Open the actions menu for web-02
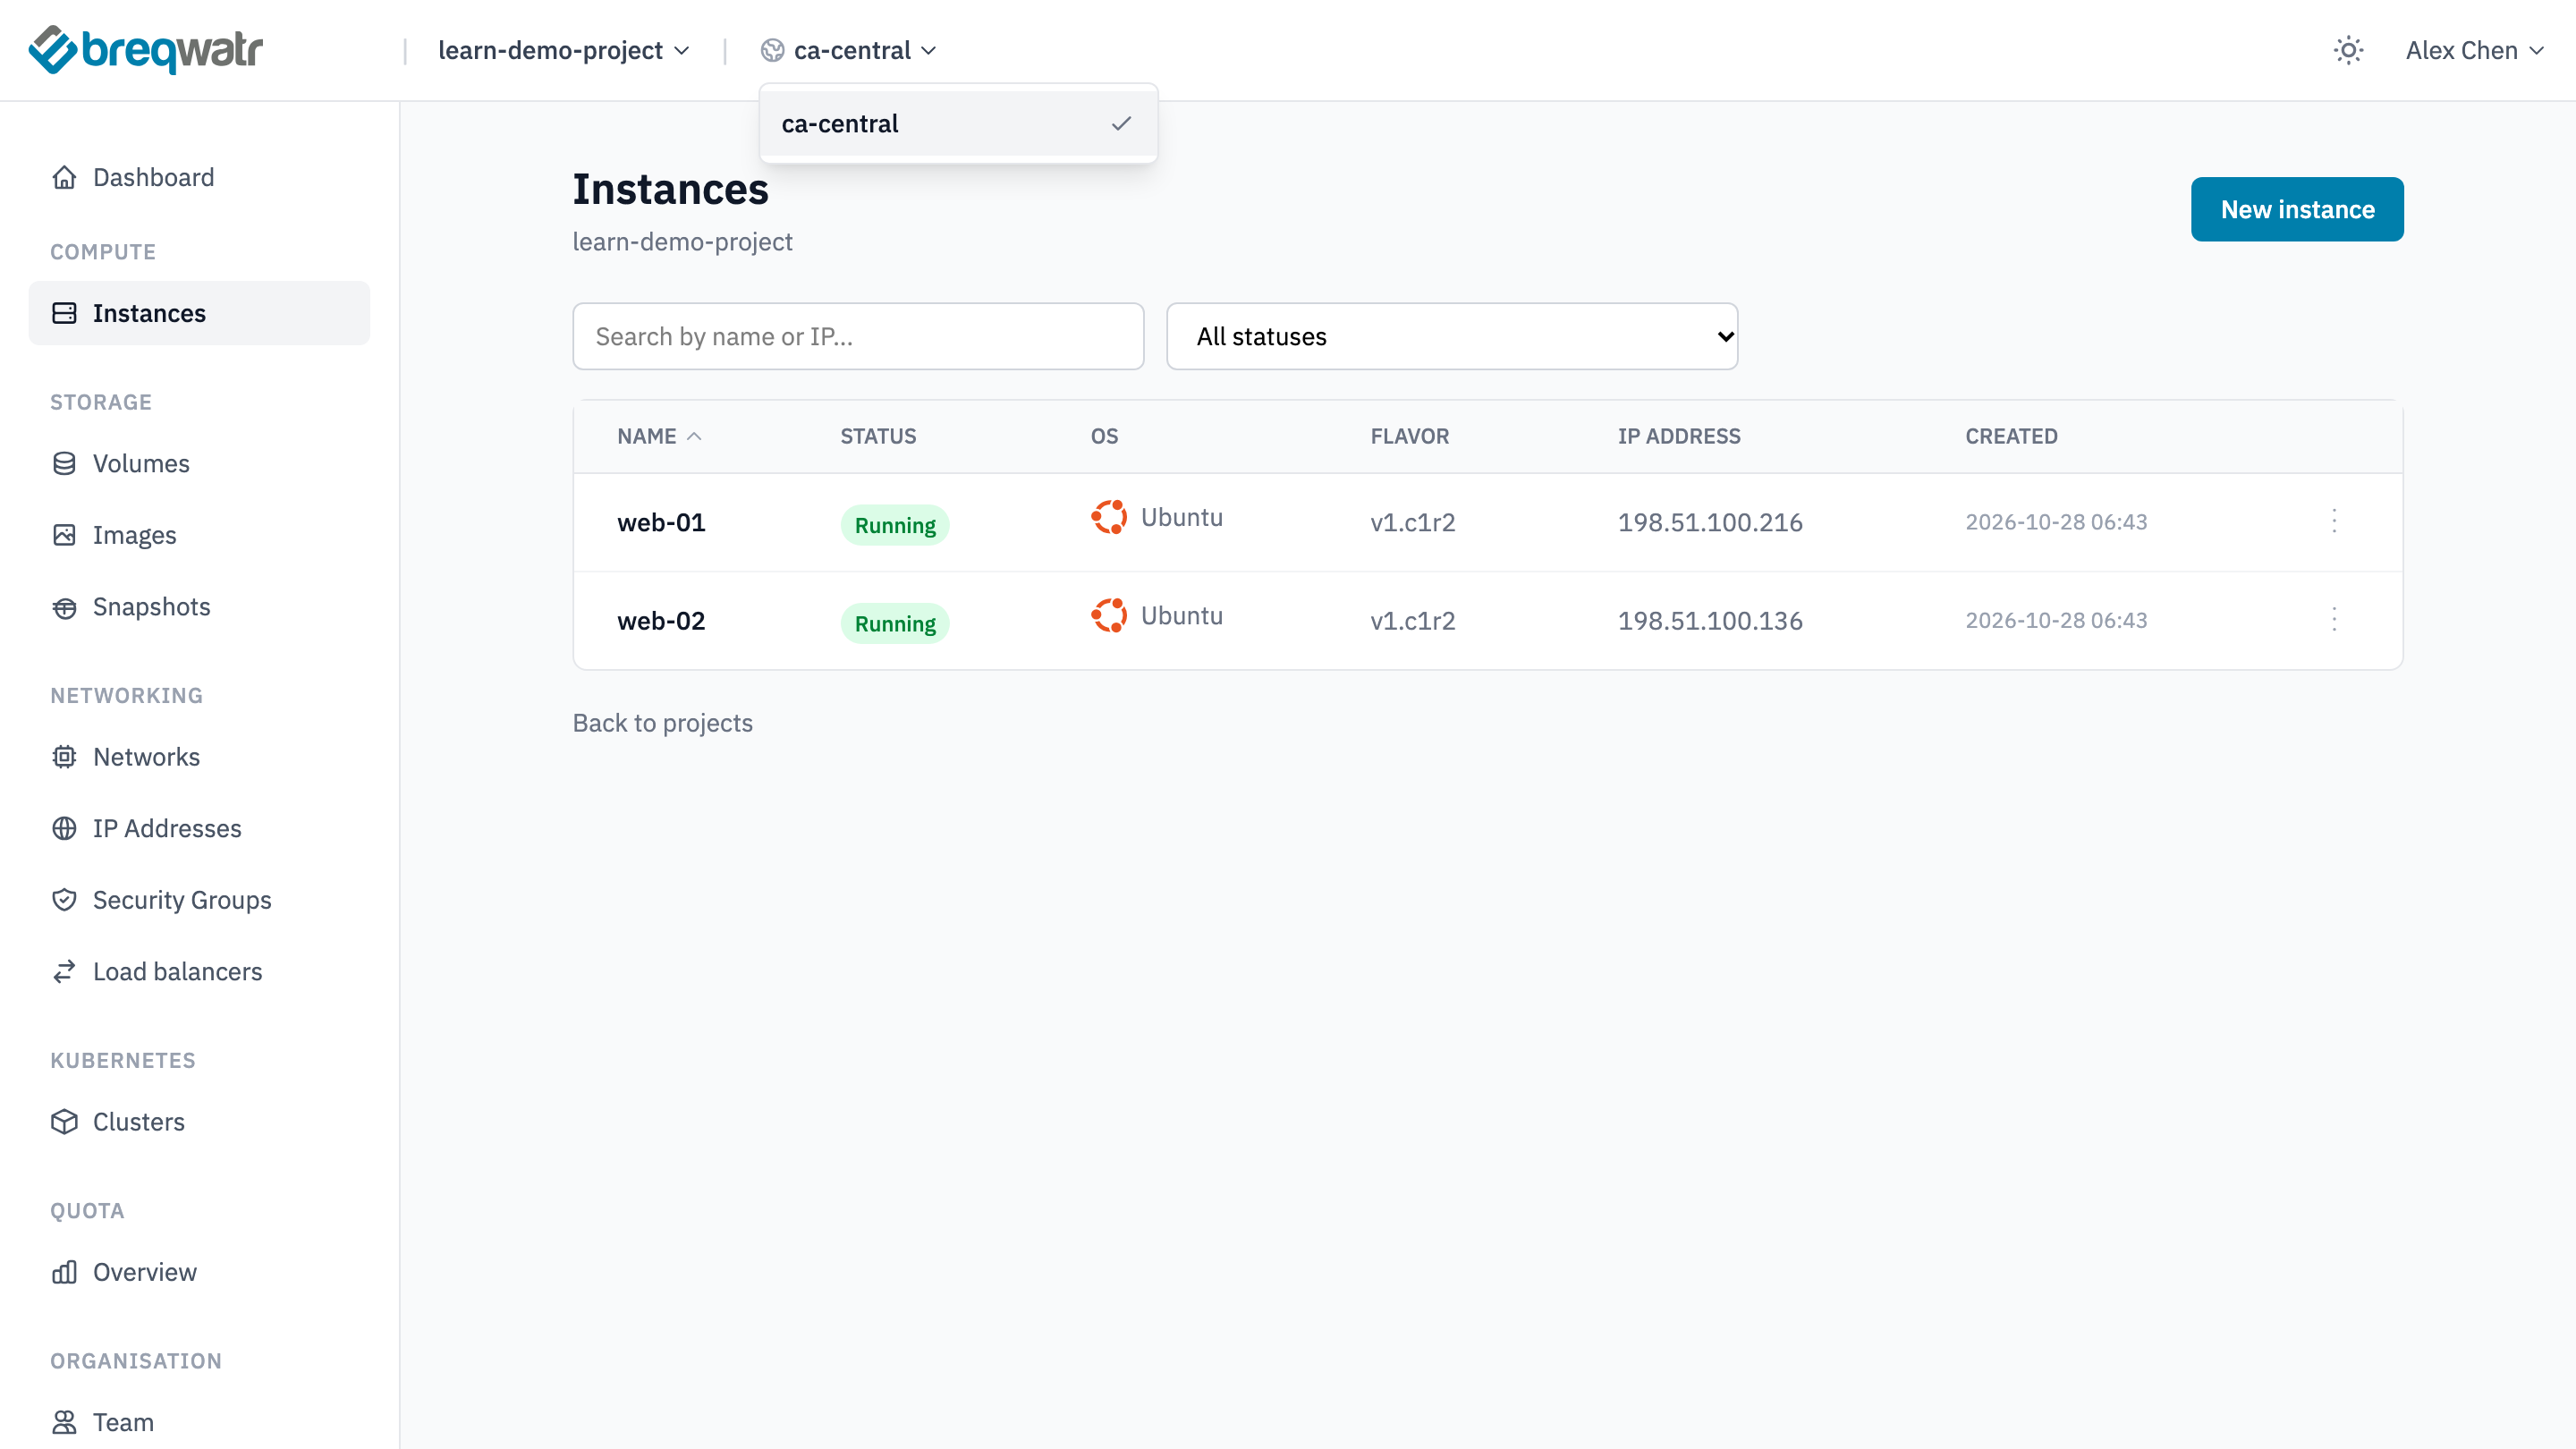Image resolution: width=2576 pixels, height=1449 pixels. tap(2334, 619)
